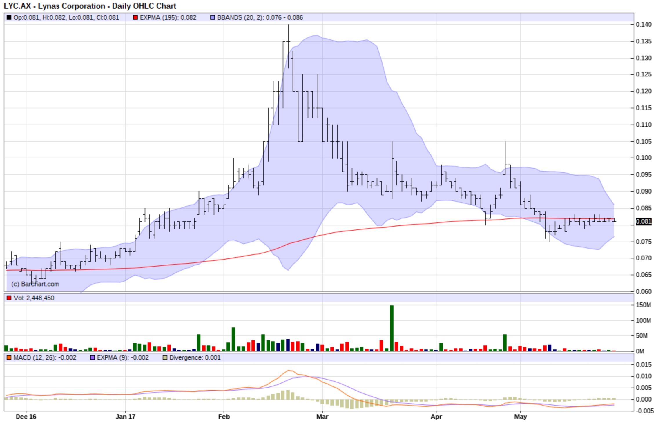This screenshot has width=656, height=425.
Task: Click the 0.100 price axis label
Action: (644, 158)
